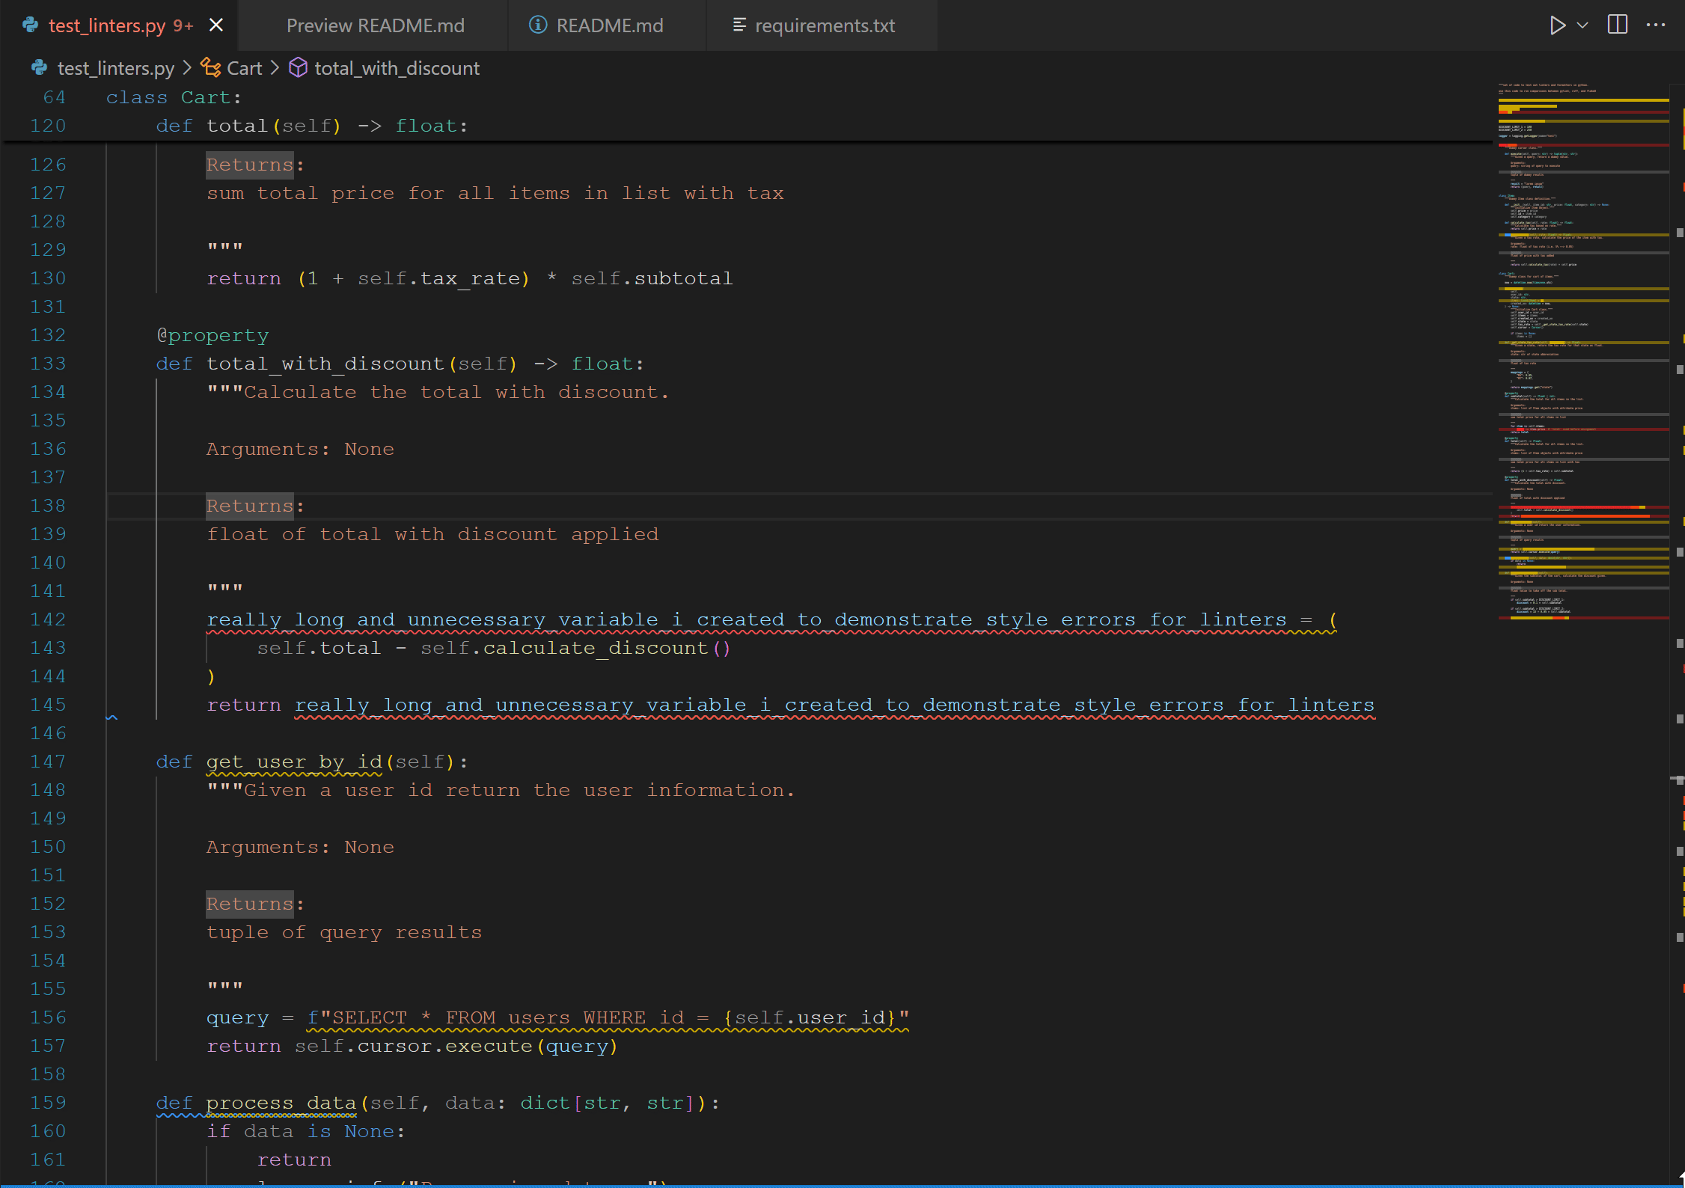The width and height of the screenshot is (1685, 1188).
Task: Switch to the Preview README.md tab
Action: (x=375, y=25)
